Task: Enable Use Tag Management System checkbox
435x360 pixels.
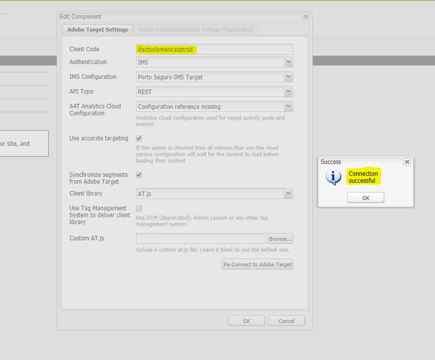Action: [139, 208]
